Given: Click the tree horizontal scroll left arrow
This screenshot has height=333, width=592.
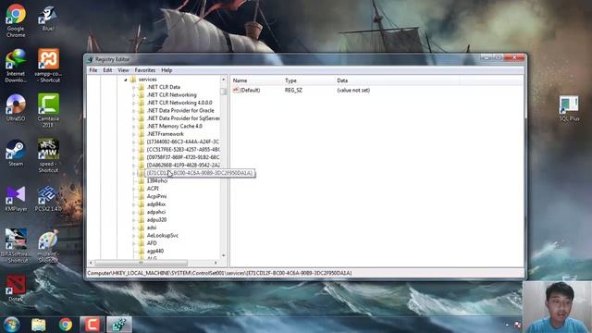Looking at the screenshot, I should click(91, 263).
